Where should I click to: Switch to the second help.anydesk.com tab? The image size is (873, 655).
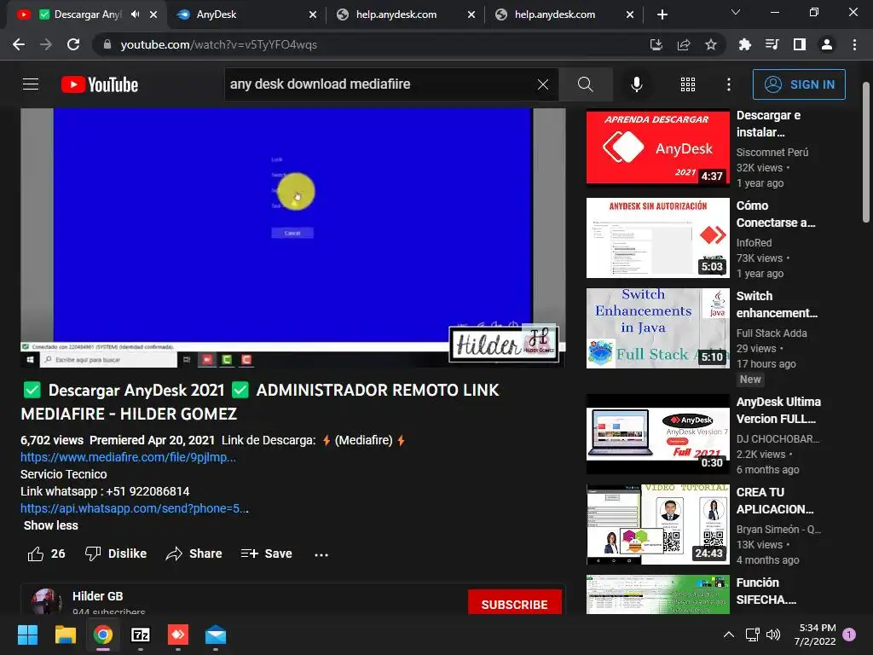(563, 14)
